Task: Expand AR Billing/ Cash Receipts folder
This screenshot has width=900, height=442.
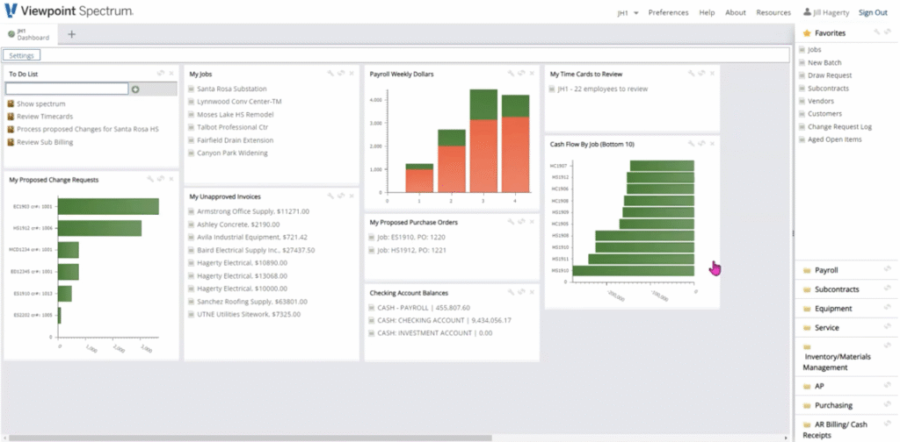Action: tap(835, 430)
